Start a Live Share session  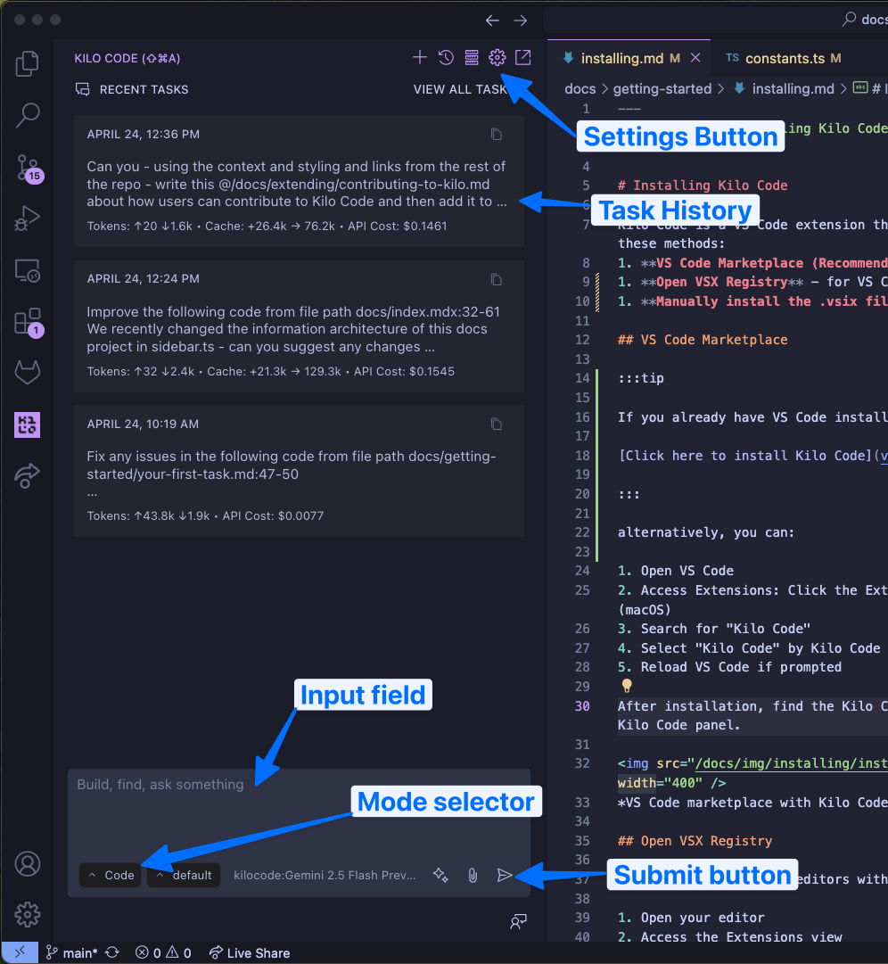[x=249, y=953]
